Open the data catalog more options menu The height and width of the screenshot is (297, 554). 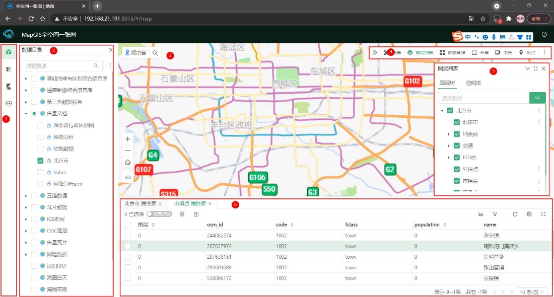click(x=110, y=65)
